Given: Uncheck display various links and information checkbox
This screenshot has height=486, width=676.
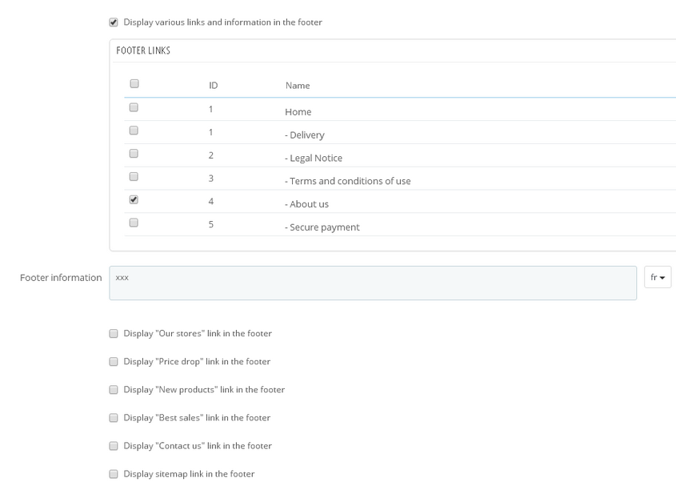Looking at the screenshot, I should 114,22.
